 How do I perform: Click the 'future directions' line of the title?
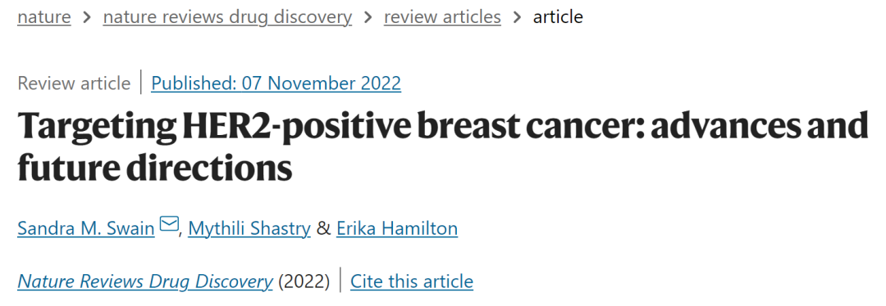[155, 166]
